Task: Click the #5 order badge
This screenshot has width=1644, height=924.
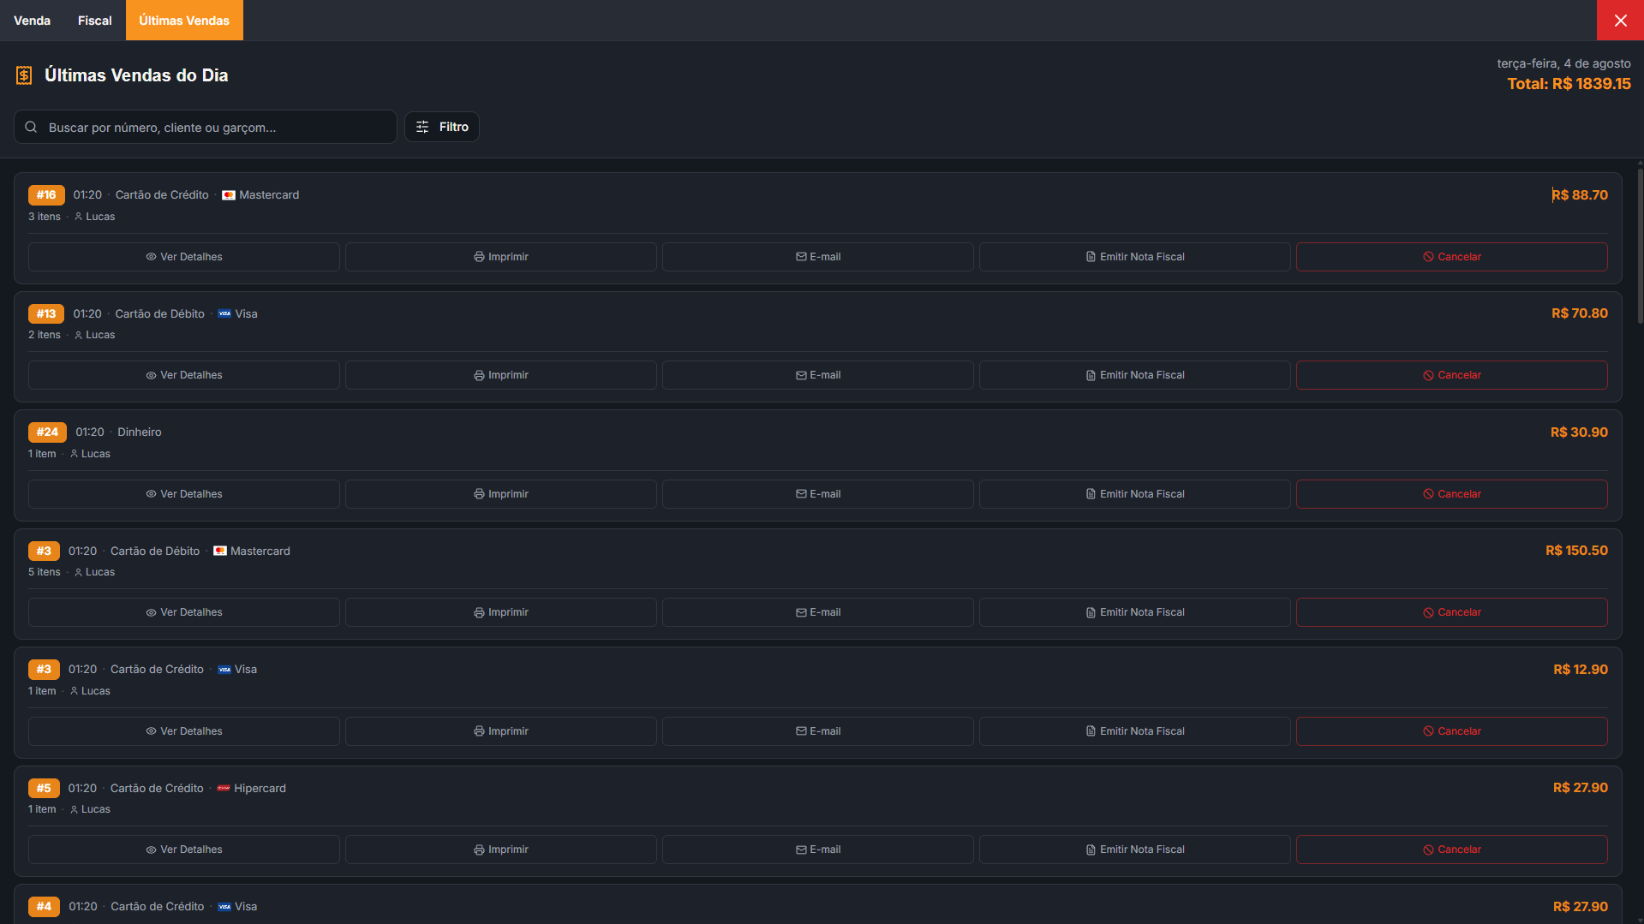Action: tap(44, 788)
